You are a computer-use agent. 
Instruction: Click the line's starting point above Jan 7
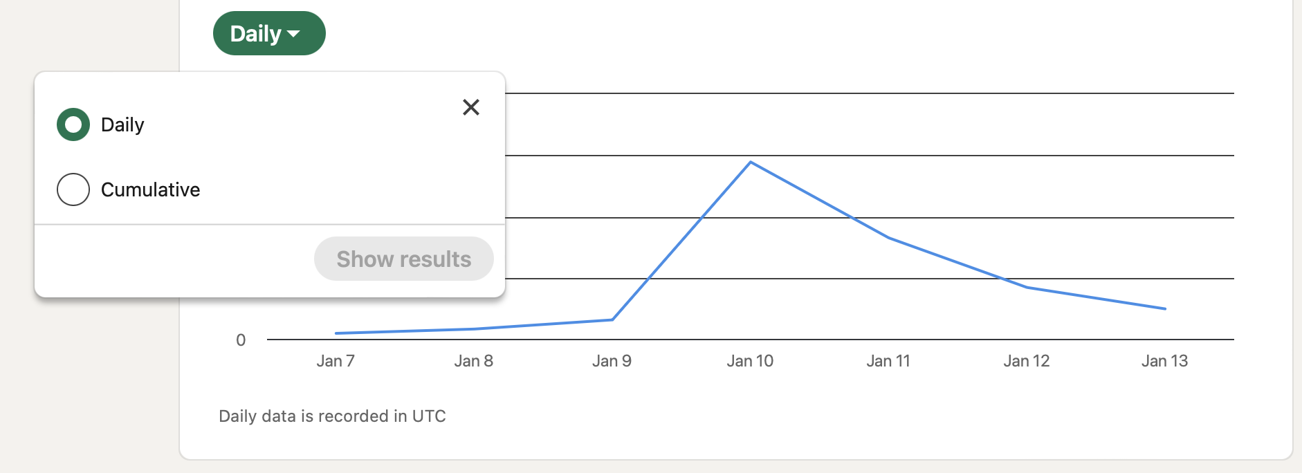tap(336, 333)
